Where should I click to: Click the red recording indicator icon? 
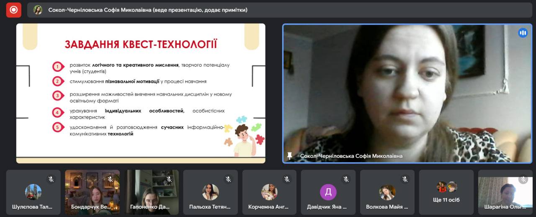point(13,10)
